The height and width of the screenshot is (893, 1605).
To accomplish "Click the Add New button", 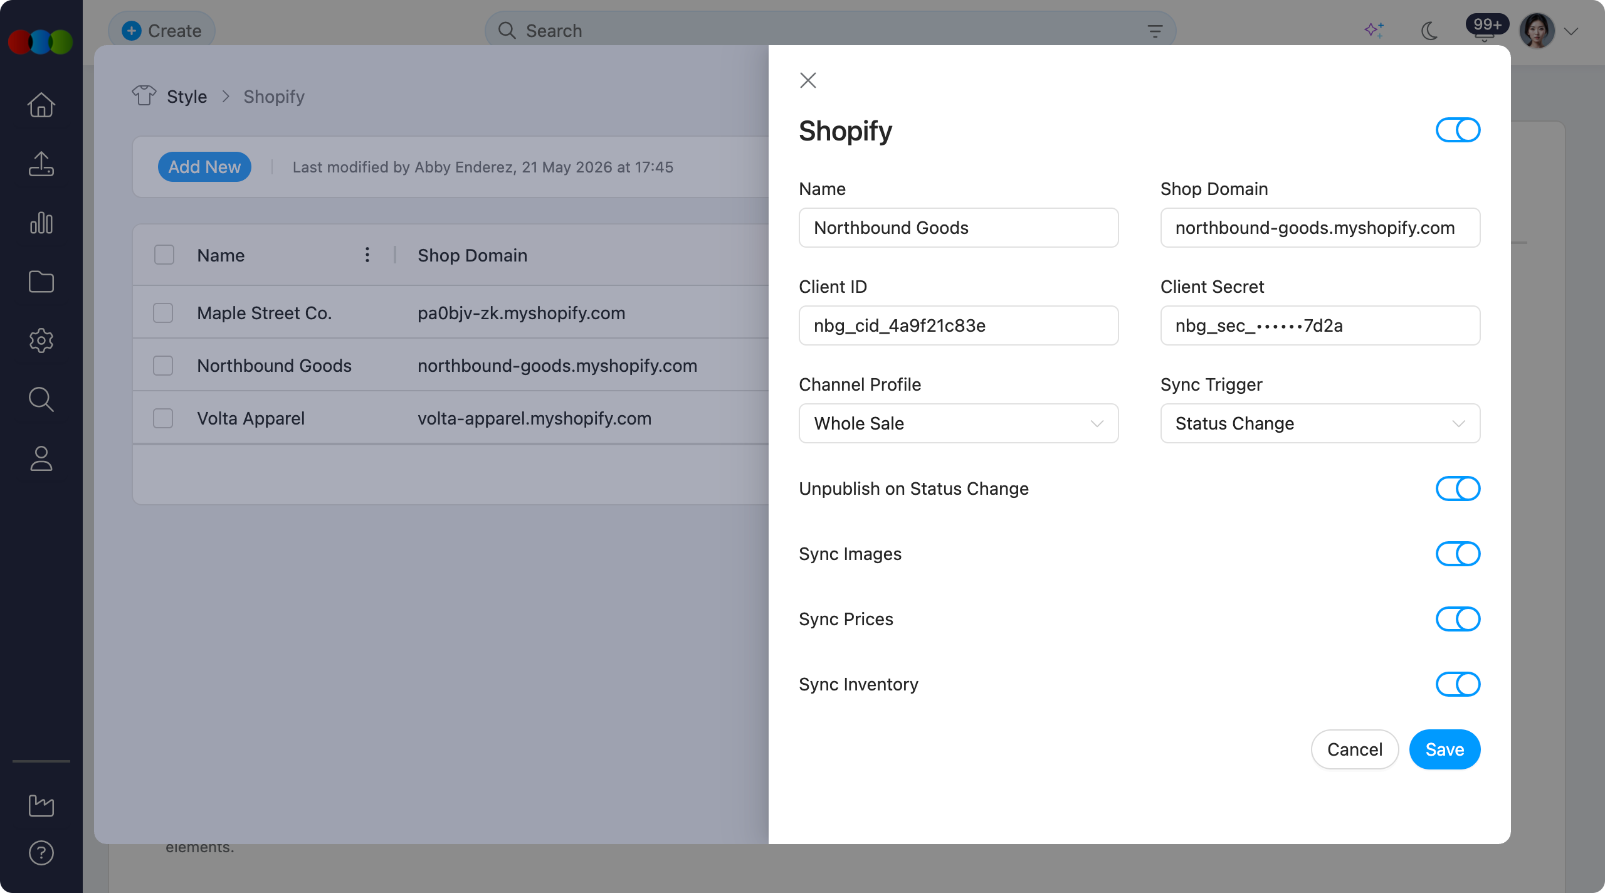I will pyautogui.click(x=204, y=167).
